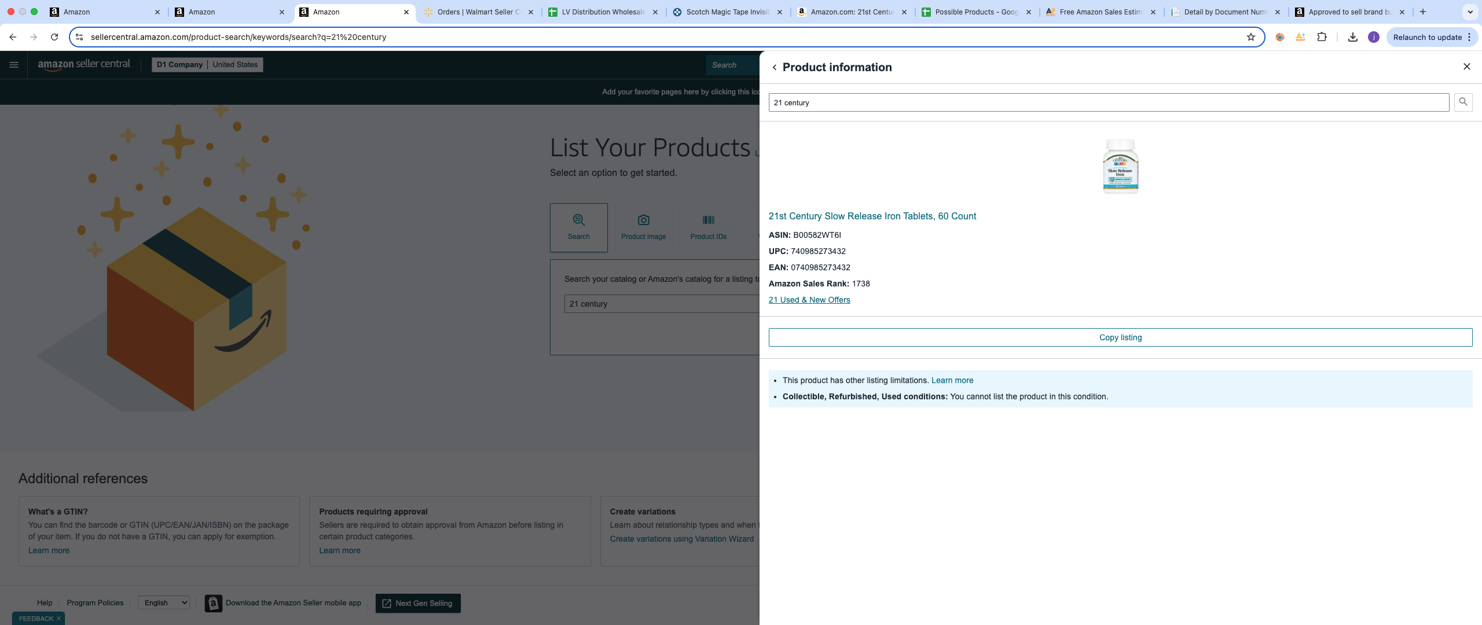1482x625 pixels.
Task: Open the Help footer link
Action: click(x=45, y=602)
